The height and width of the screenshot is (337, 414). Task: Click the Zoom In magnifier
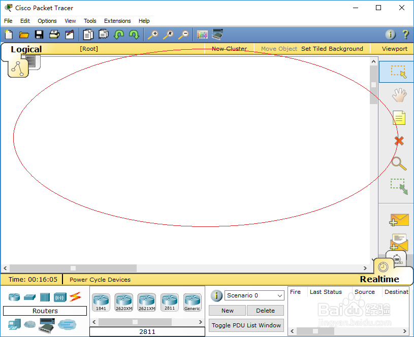coord(153,35)
